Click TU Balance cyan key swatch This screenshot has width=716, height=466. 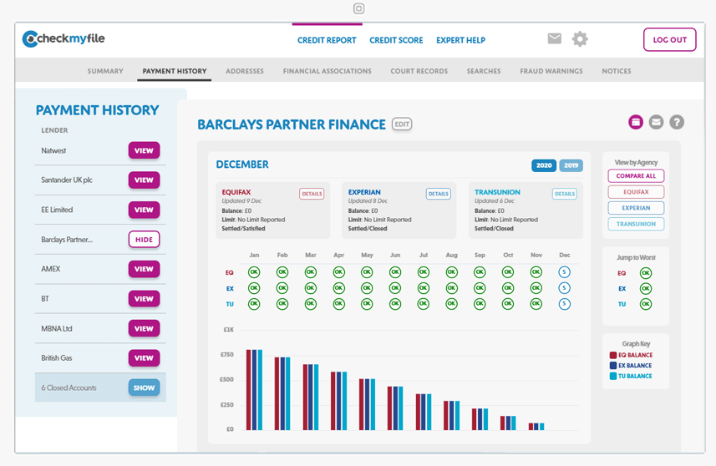click(613, 376)
